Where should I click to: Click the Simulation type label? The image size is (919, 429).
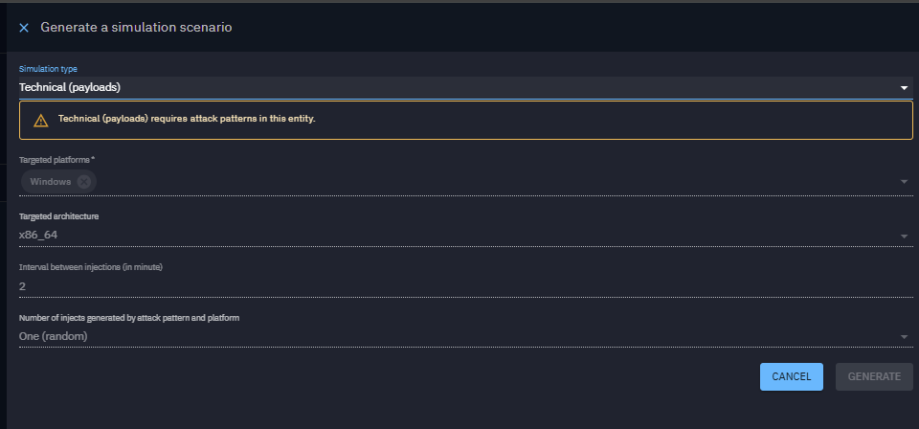(x=48, y=69)
